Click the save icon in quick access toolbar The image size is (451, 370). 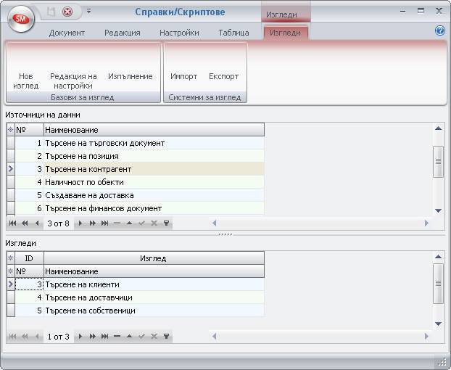51,12
